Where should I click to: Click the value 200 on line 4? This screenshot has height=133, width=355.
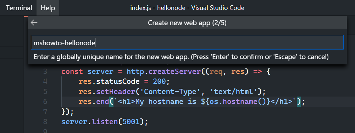pos(159,82)
